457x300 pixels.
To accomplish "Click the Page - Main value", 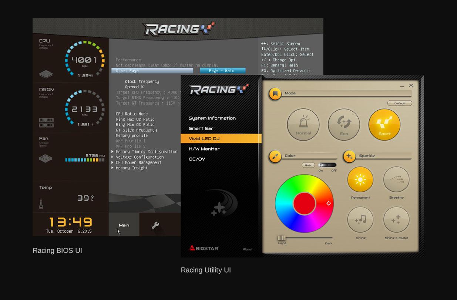I will coord(223,71).
